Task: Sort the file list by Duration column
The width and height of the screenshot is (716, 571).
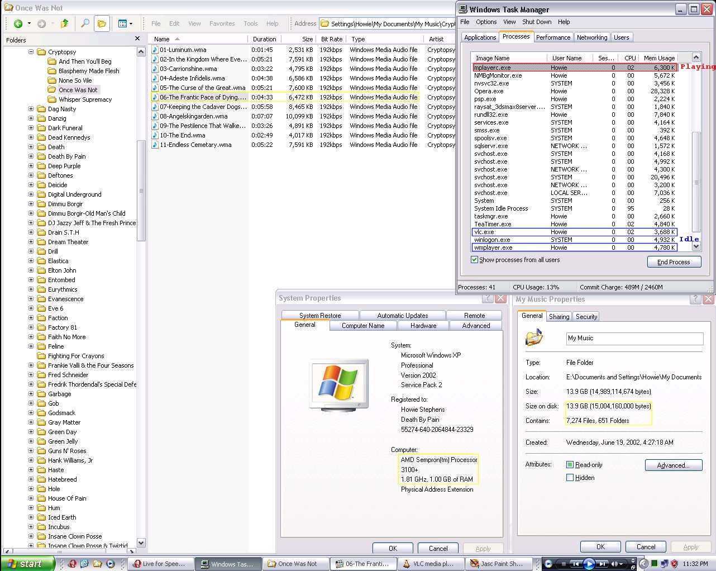Action: 264,39
